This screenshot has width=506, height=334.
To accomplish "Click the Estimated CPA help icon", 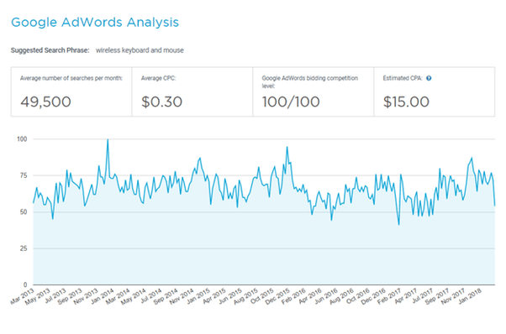I will pyautogui.click(x=429, y=78).
